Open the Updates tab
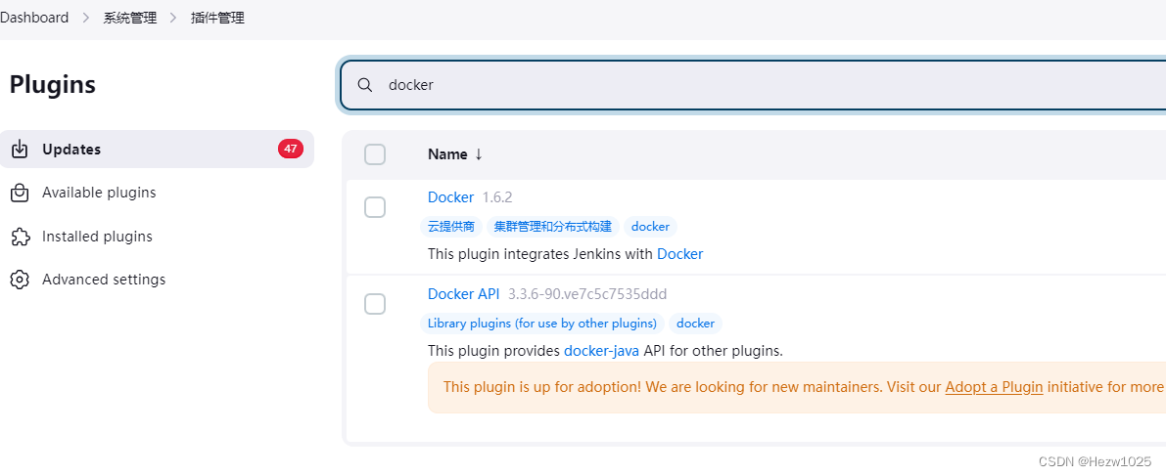The image size is (1166, 476). point(157,150)
